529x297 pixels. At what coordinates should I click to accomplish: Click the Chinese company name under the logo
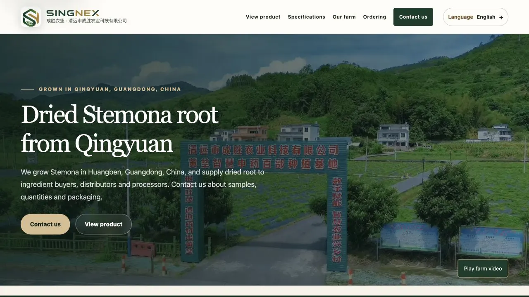point(86,21)
